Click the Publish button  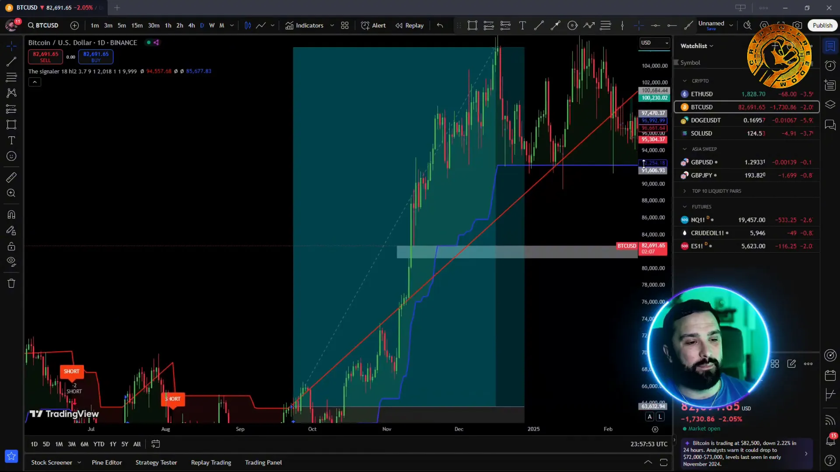pos(822,25)
